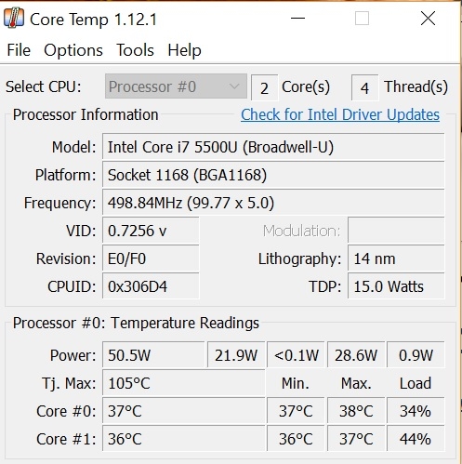This screenshot has height=464, width=462.
Task: Expand the Processor #0 dropdown
Action: point(176,86)
